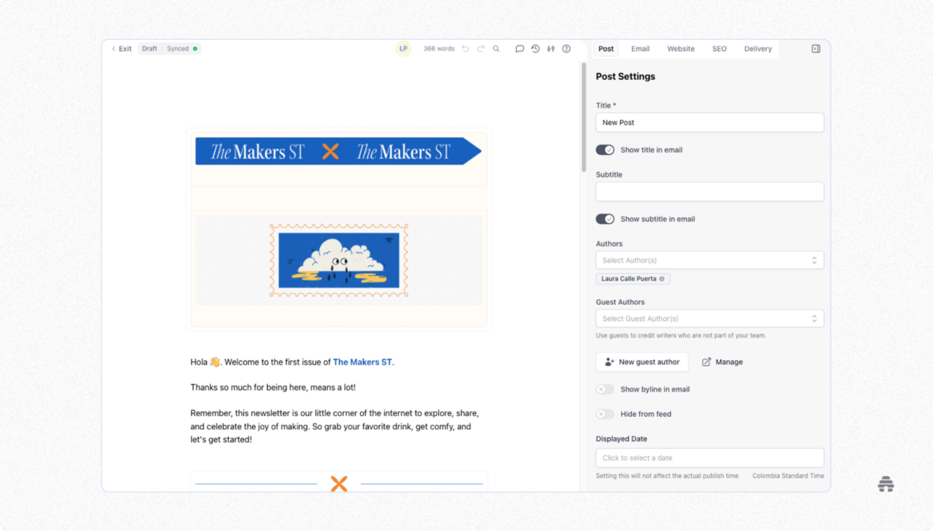Collapse the right settings panel
Image resolution: width=933 pixels, height=531 pixels.
point(815,48)
